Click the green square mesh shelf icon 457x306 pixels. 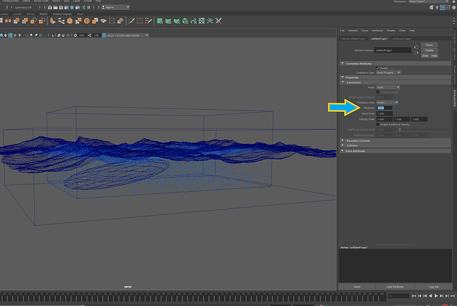(160, 21)
